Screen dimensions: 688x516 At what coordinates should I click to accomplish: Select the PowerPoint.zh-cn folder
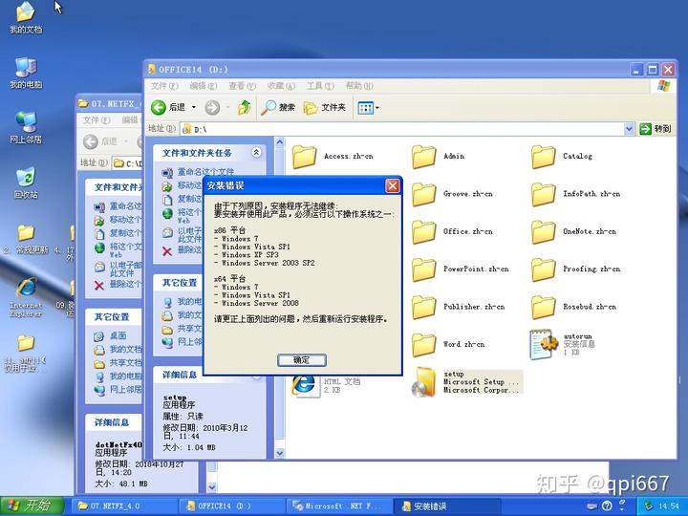coord(461,269)
